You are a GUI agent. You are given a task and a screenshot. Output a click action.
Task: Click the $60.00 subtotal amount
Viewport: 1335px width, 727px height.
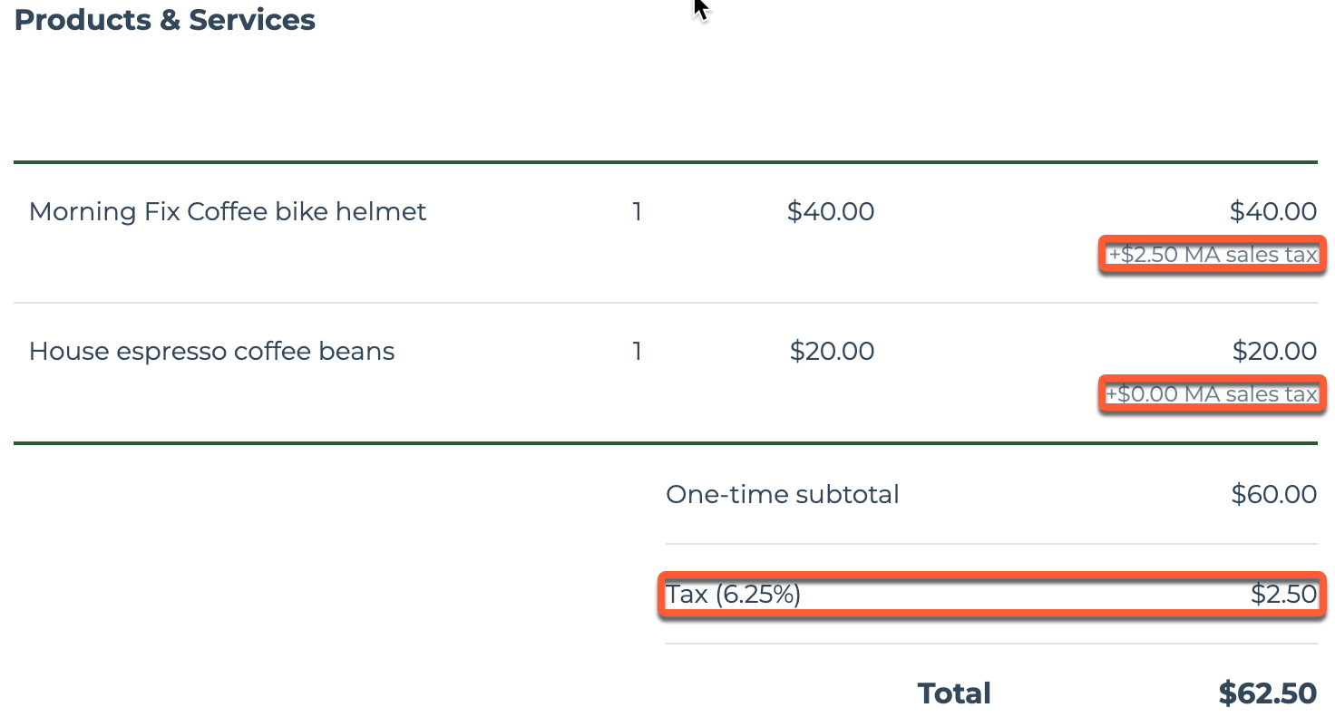1273,495
